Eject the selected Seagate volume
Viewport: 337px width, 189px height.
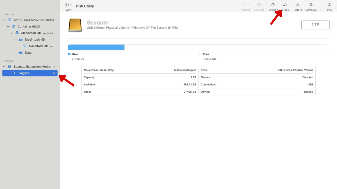pyautogui.click(x=54, y=73)
